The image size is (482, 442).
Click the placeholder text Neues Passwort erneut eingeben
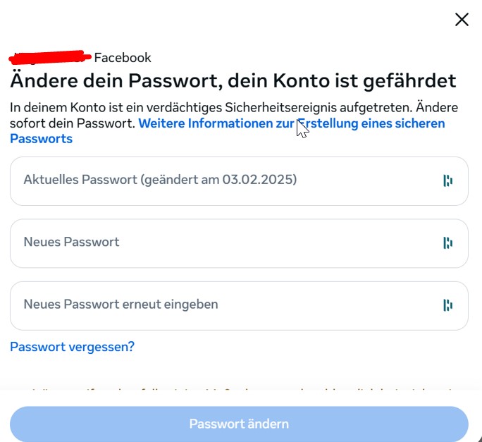click(121, 305)
